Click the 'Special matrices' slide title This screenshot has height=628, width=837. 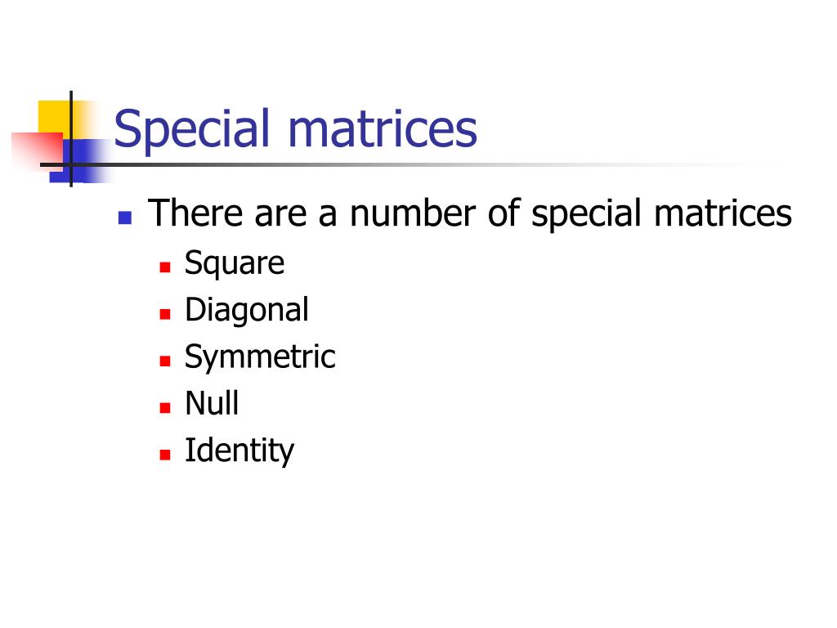tap(295, 128)
